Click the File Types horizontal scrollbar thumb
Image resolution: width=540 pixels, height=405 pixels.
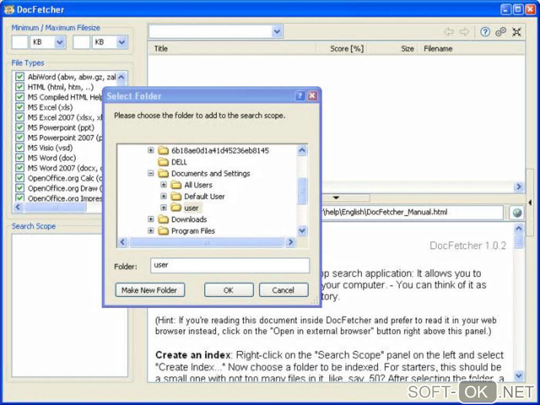click(x=55, y=207)
